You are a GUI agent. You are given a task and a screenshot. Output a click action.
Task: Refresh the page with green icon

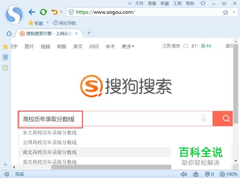[x=43, y=12]
